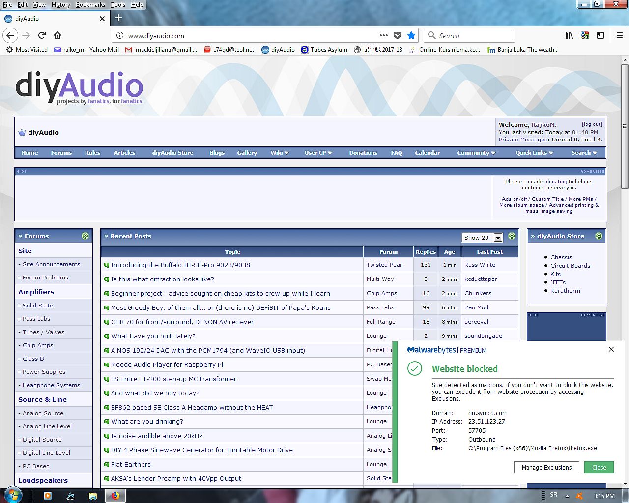Screen dimensions: 629x503
Task: Open the Bookmarks menu
Action: coord(90,5)
